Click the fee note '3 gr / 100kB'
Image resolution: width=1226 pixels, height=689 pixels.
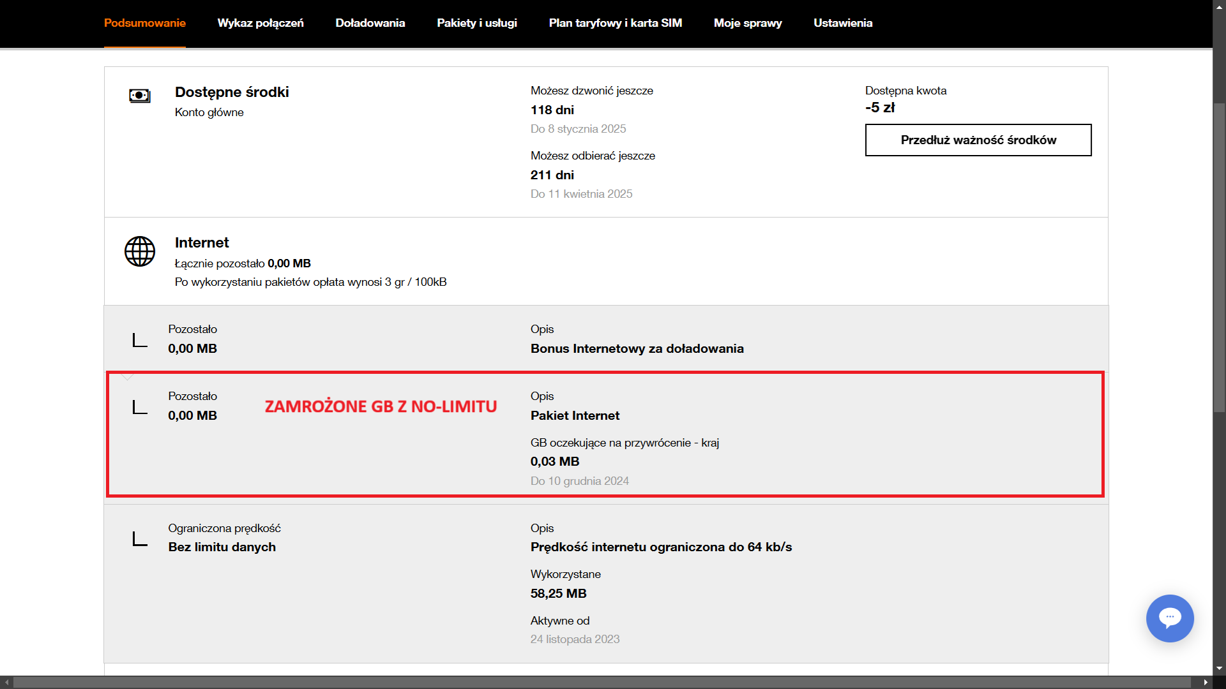pos(416,282)
